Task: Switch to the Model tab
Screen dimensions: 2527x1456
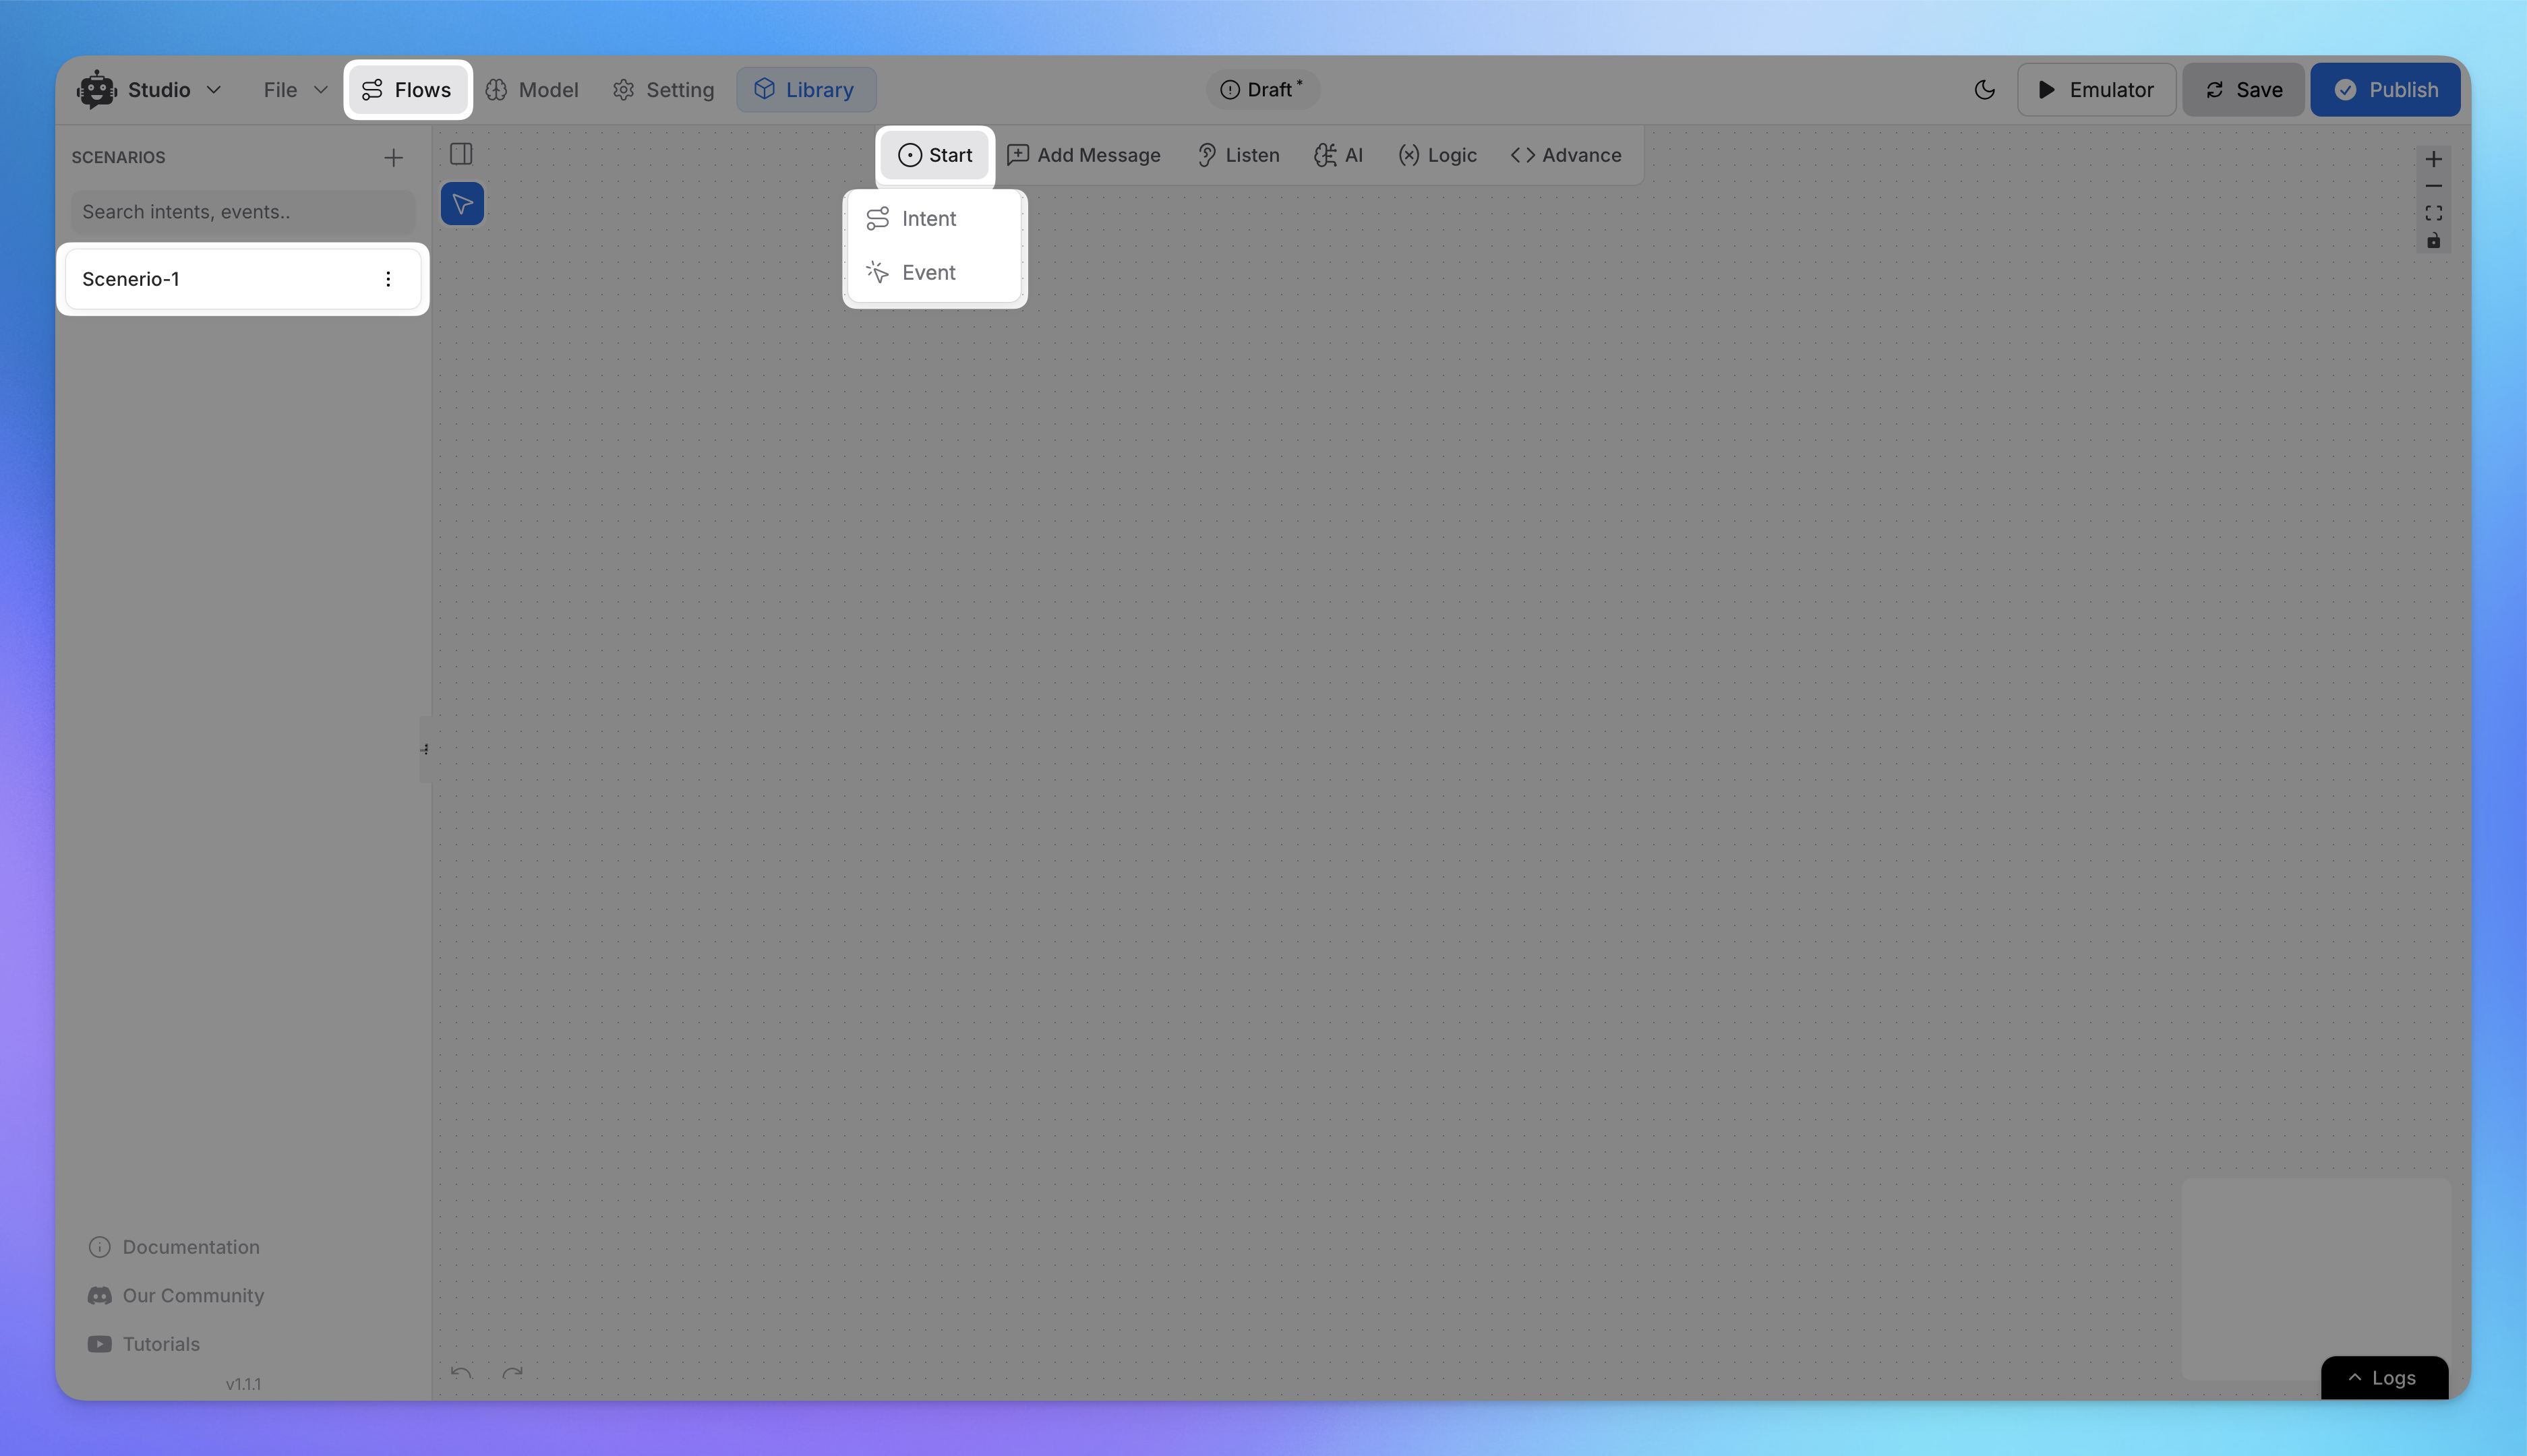Action: tap(532, 90)
